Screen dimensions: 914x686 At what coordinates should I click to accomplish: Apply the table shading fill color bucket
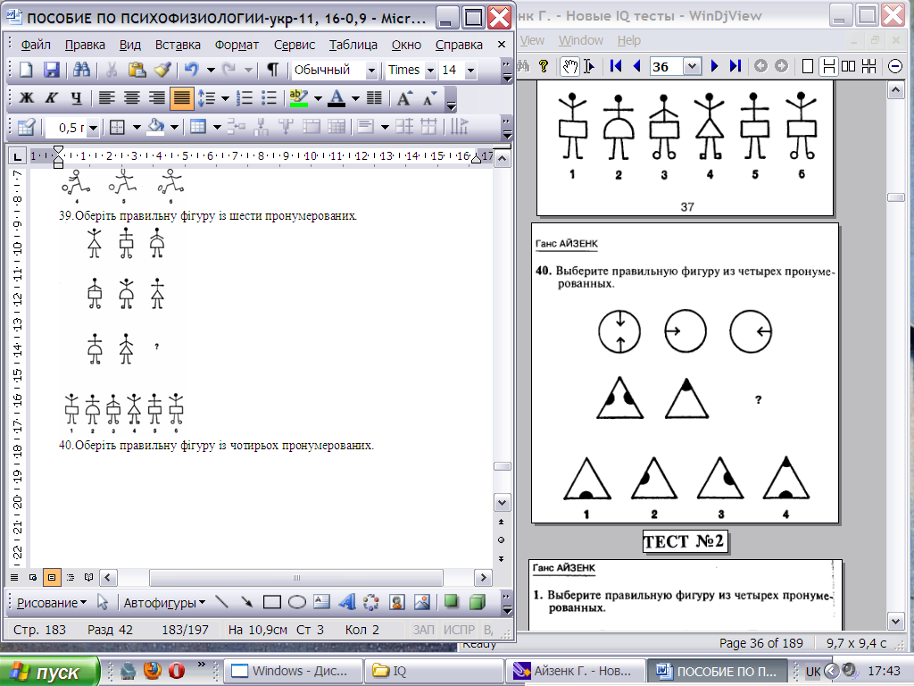pos(155,127)
